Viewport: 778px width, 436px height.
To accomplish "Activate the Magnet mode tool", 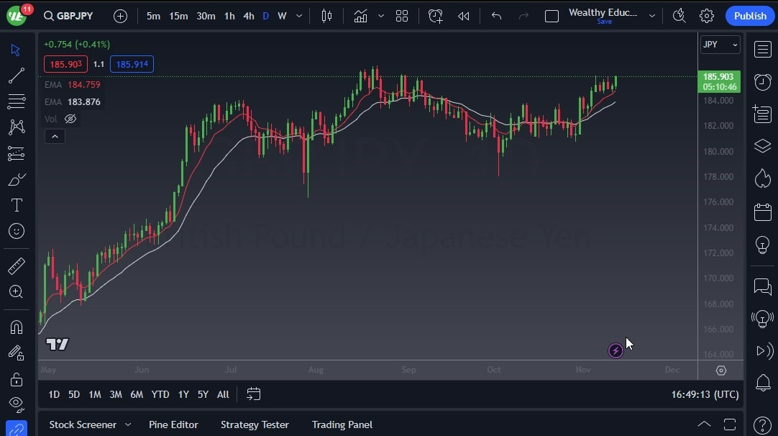I will (x=16, y=327).
